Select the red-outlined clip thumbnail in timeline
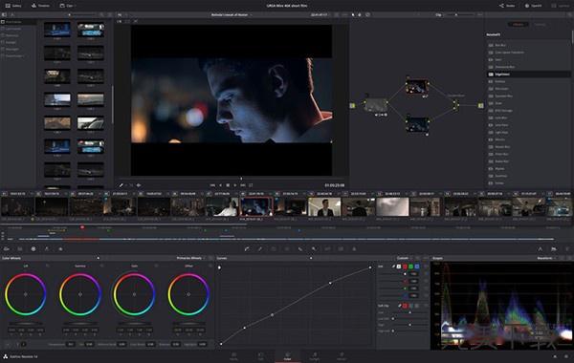Image resolution: width=574 pixels, height=363 pixels. point(256,206)
